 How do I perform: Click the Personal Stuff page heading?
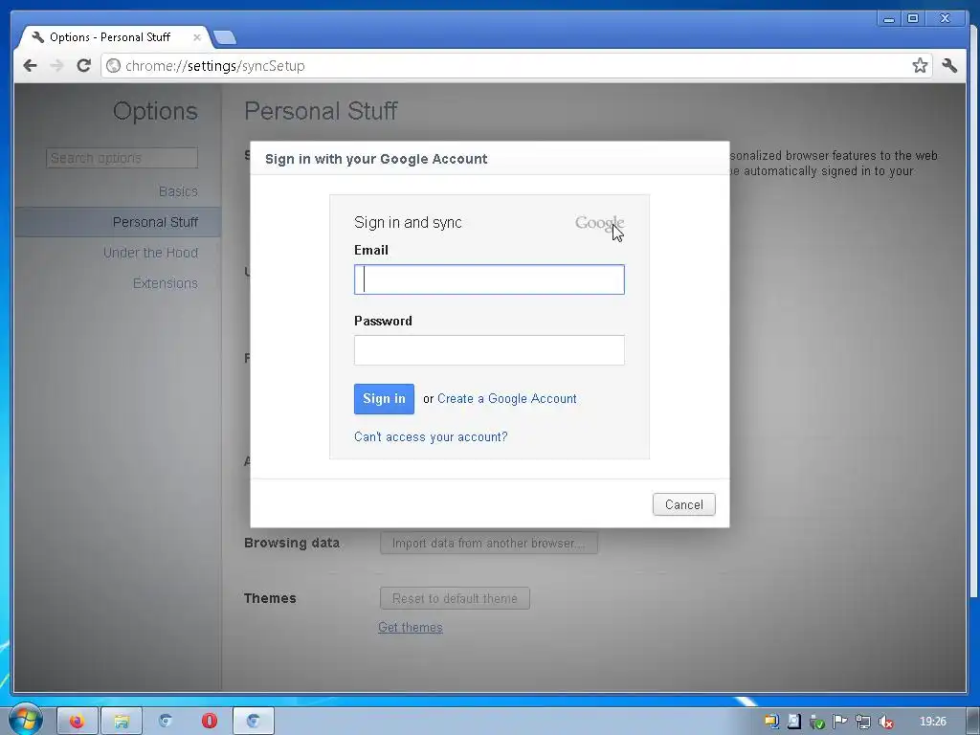[321, 111]
